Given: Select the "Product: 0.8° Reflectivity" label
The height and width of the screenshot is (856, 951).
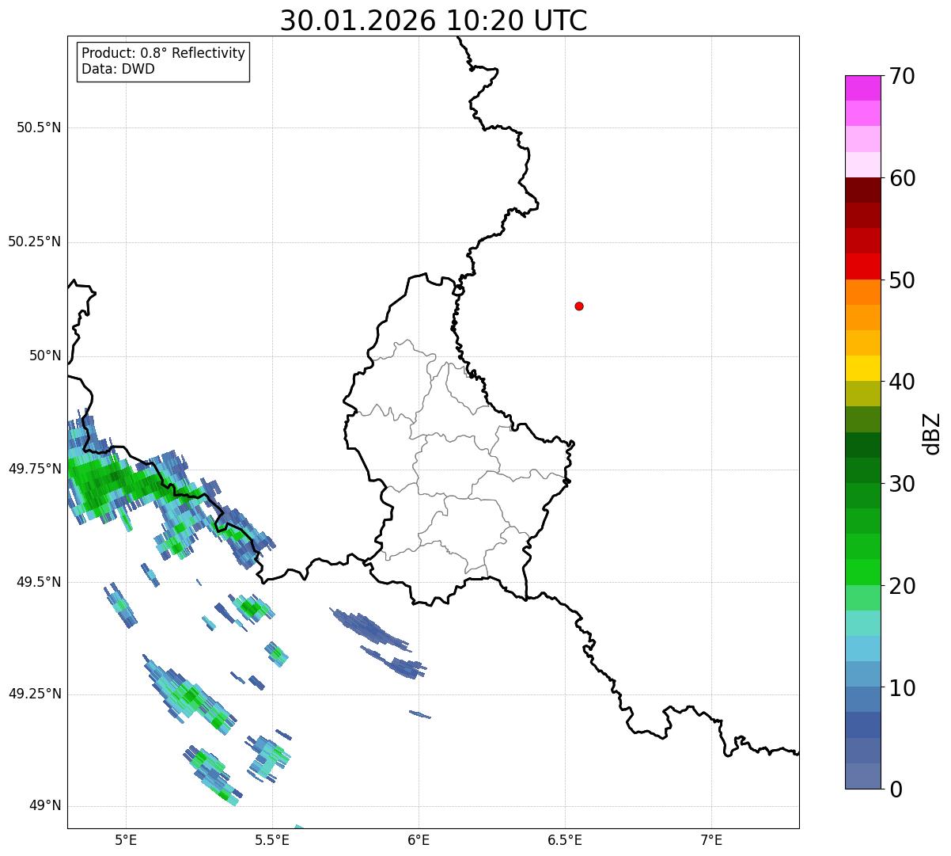Looking at the screenshot, I should point(164,53).
